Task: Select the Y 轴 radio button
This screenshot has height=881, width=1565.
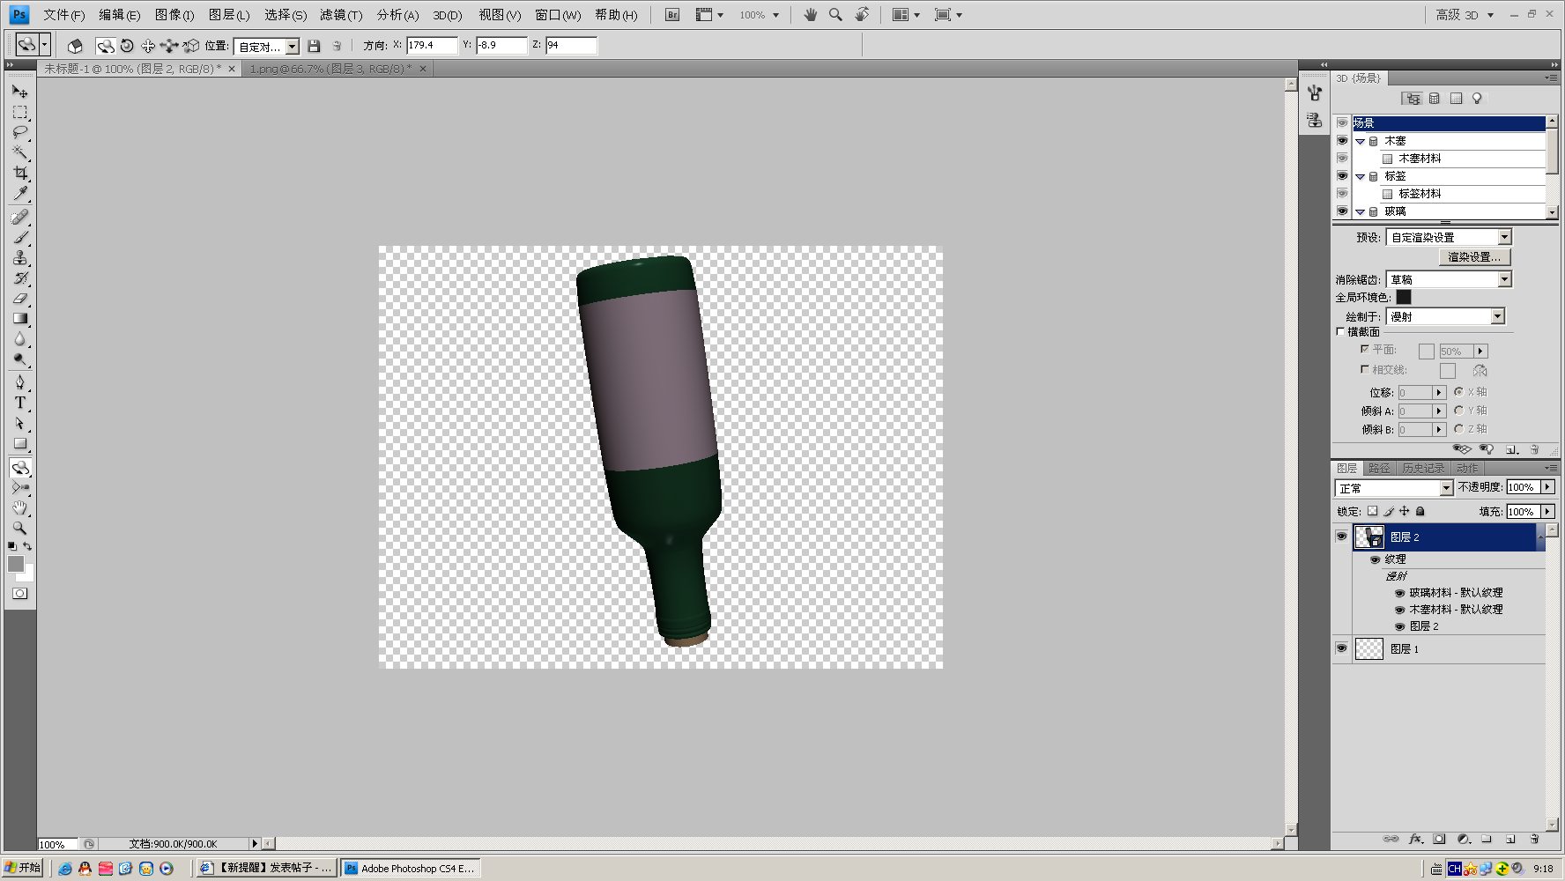Action: pos(1458,411)
